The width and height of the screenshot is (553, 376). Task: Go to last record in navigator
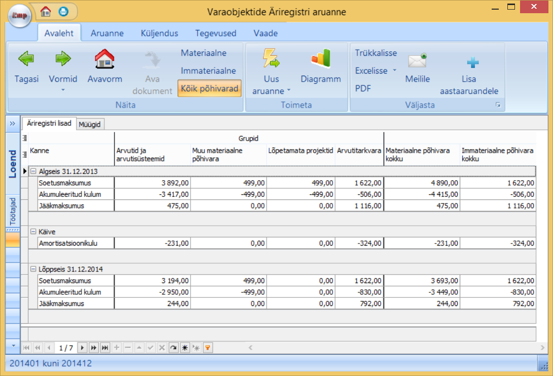tap(105, 348)
